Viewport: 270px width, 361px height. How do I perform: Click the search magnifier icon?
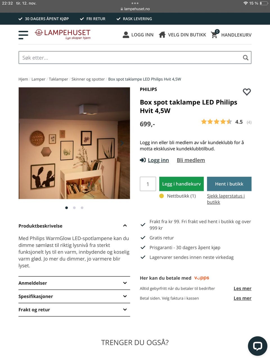[x=245, y=57]
